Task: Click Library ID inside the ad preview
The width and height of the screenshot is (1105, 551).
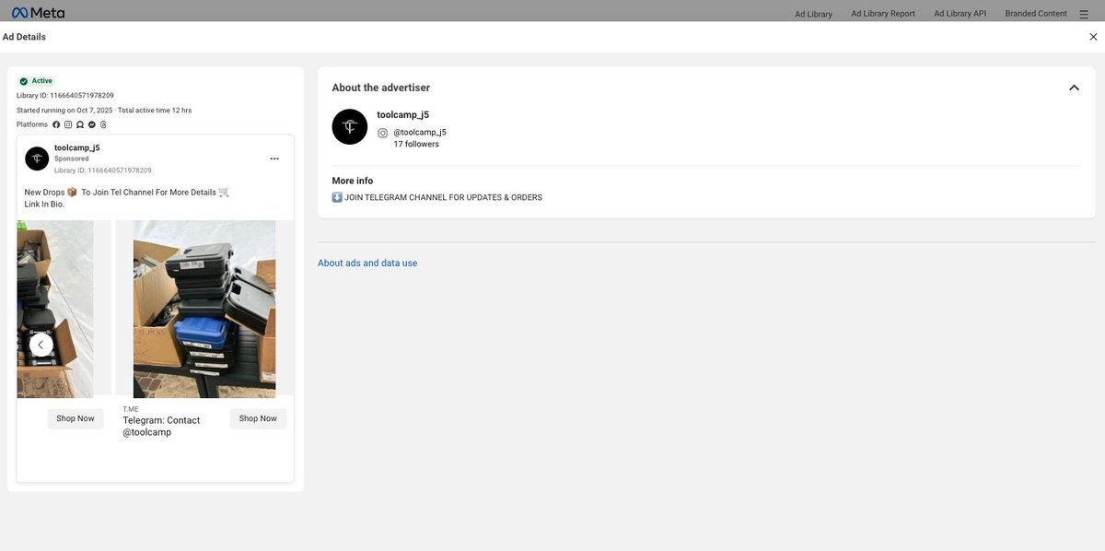Action: (103, 170)
